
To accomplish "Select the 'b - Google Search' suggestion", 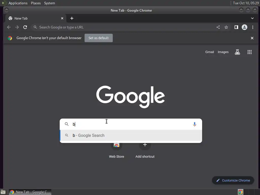I will [131, 135].
